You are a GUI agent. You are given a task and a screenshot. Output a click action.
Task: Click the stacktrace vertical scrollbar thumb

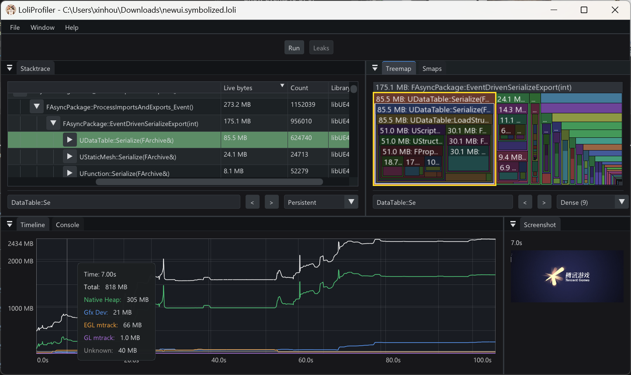coord(354,89)
